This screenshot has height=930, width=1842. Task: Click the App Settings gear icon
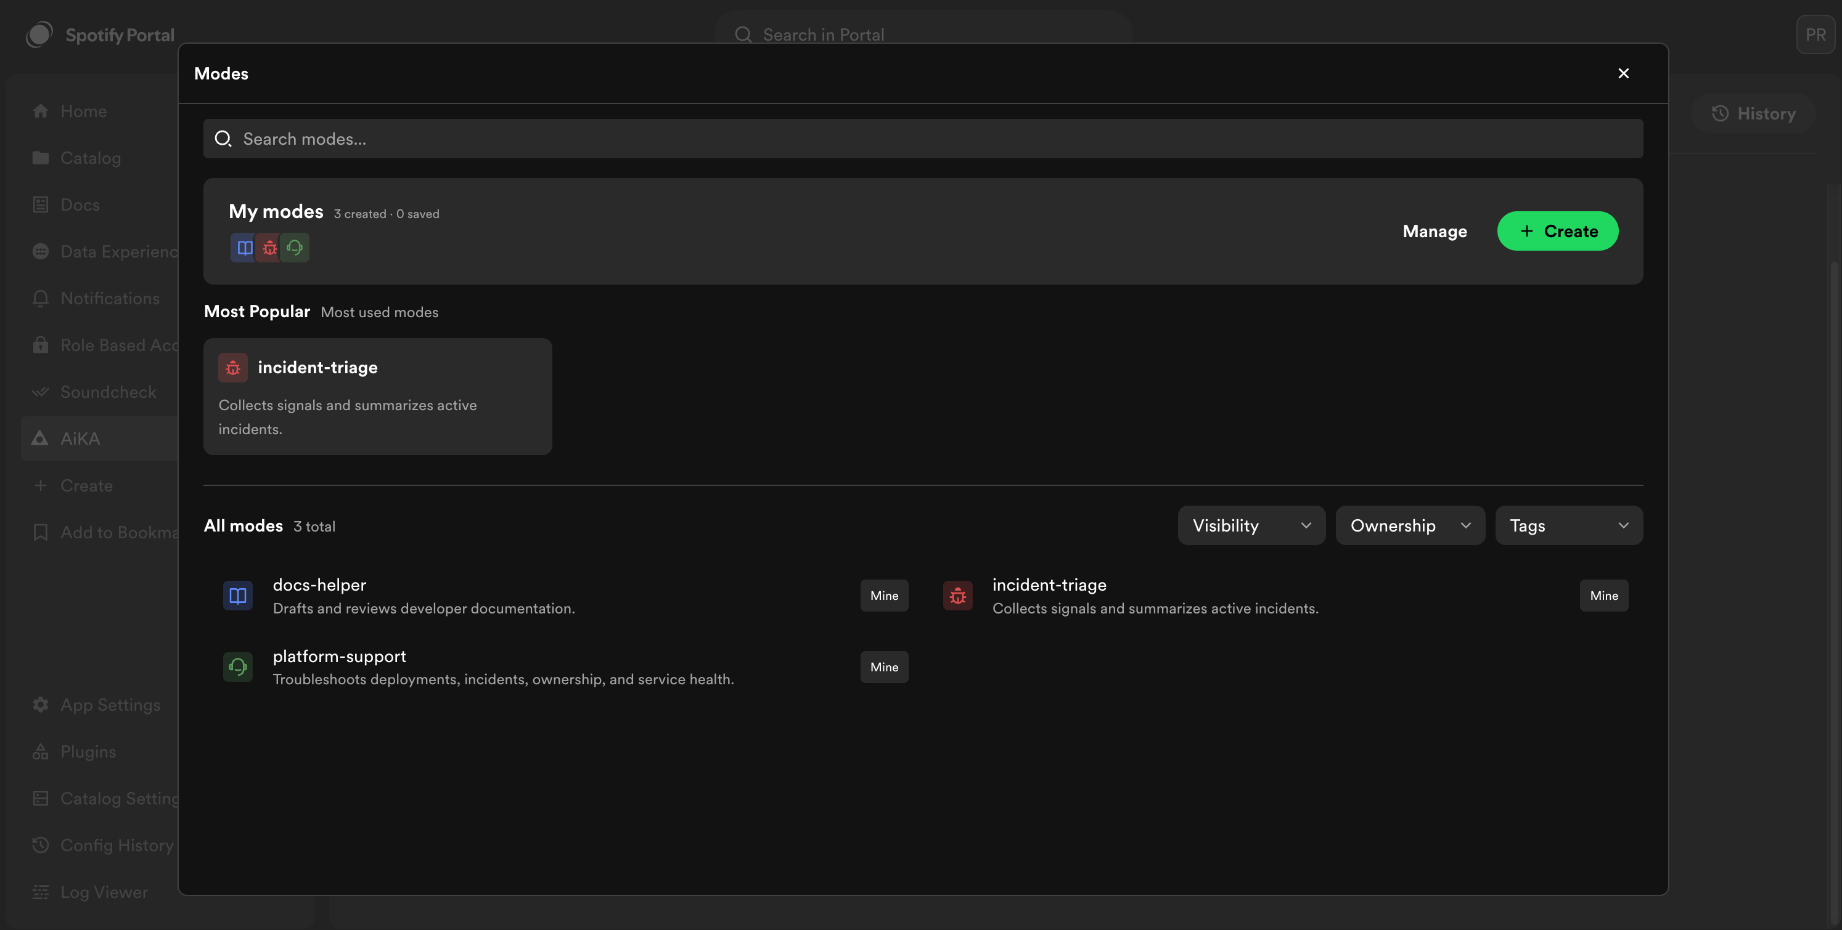point(41,705)
